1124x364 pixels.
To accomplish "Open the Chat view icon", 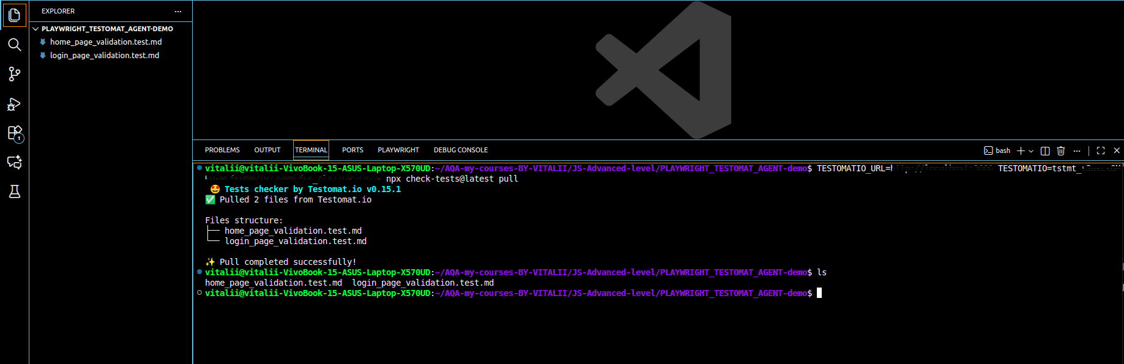I will (x=15, y=162).
